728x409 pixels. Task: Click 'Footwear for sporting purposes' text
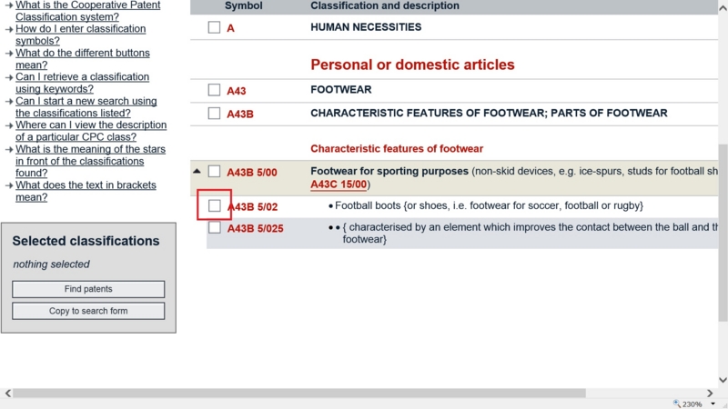(x=389, y=171)
